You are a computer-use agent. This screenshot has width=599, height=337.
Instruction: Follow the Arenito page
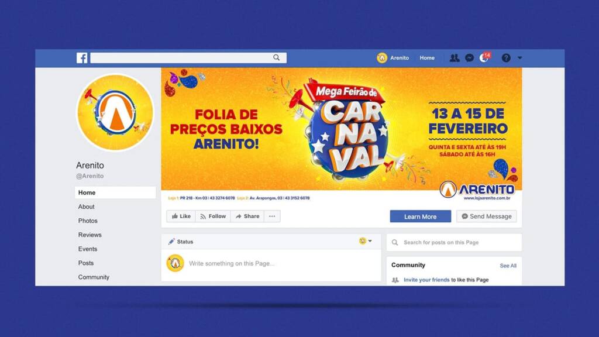(x=213, y=216)
